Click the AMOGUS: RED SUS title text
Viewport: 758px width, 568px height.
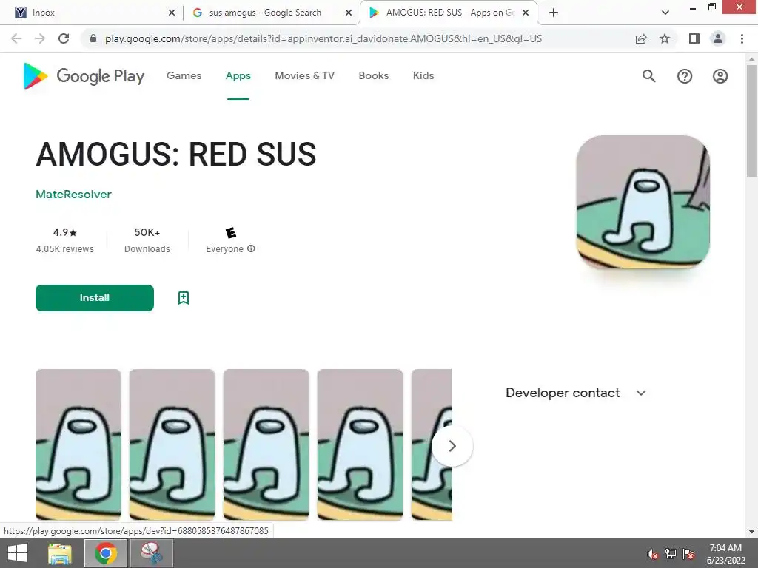tap(176, 155)
